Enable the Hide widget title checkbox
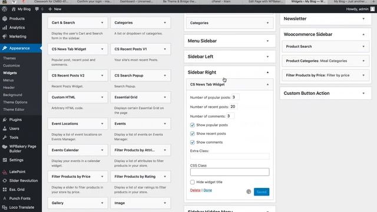This screenshot has height=212, width=377. 193,182
